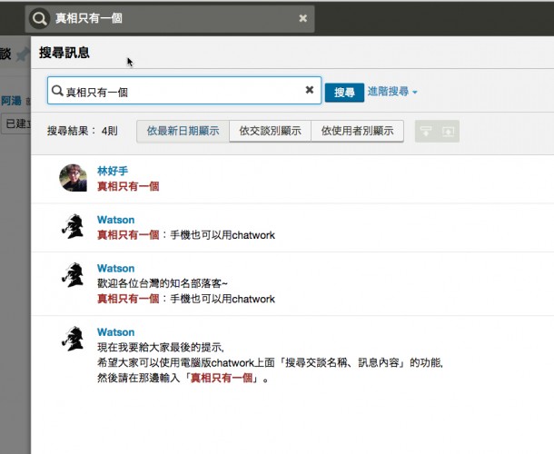Screen dimensions: 554x454
Task: Expand the 進階搜尋 advanced search dropdown
Action: click(392, 92)
